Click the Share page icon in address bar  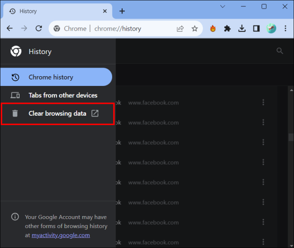point(180,29)
